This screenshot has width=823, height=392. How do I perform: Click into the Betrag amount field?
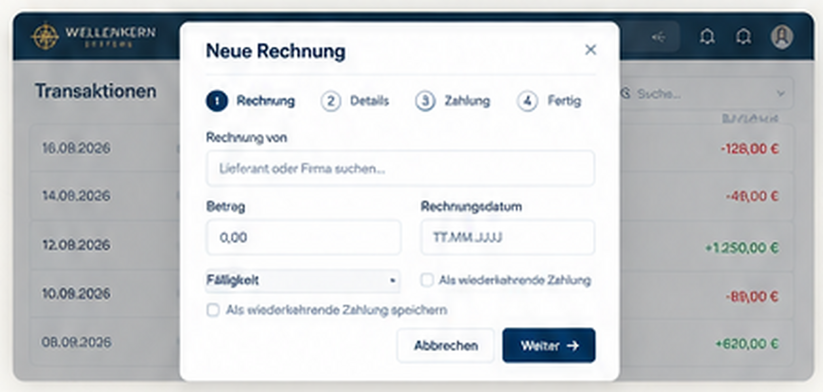[303, 237]
